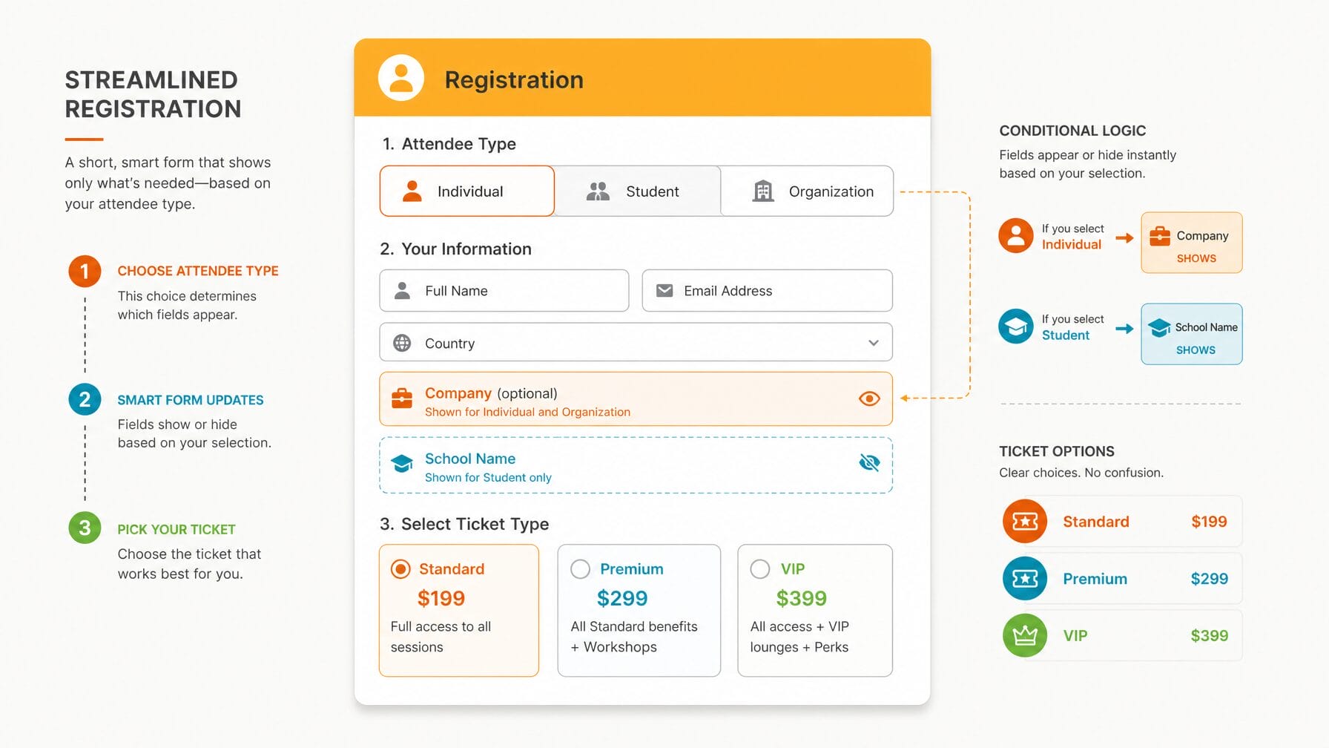The height and width of the screenshot is (748, 1329).
Task: Click the Premium row in Ticket Options
Action: point(1121,579)
